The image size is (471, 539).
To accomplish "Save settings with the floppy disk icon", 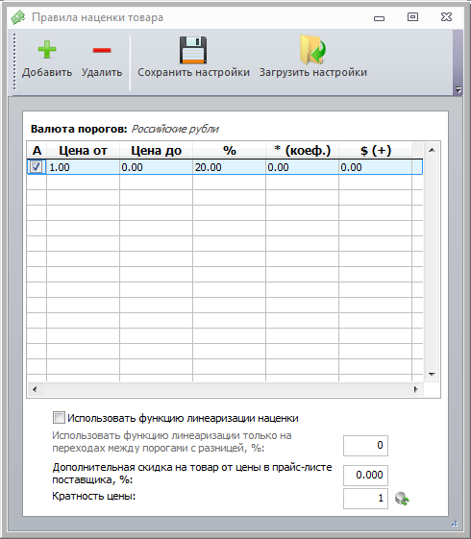I will point(193,50).
